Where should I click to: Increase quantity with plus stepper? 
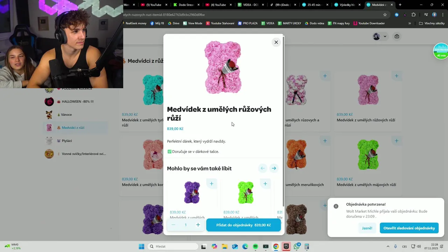[198, 225]
